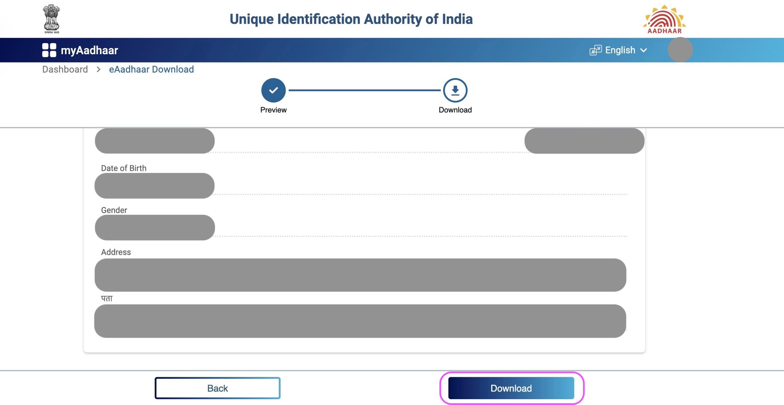Click the myAadhaar grid icon

(x=49, y=50)
